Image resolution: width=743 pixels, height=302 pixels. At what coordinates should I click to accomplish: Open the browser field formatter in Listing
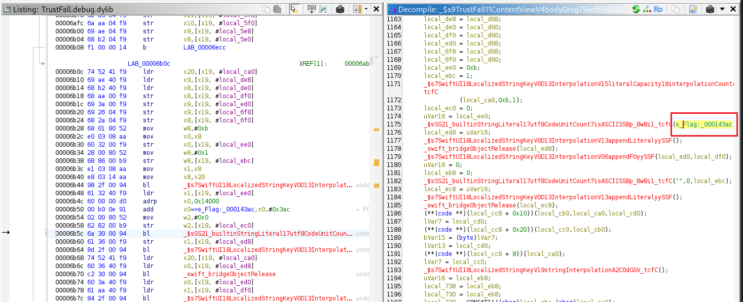click(312, 9)
